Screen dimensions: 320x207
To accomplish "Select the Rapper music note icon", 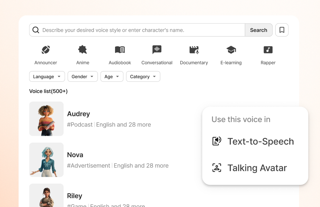I will pos(268,50).
